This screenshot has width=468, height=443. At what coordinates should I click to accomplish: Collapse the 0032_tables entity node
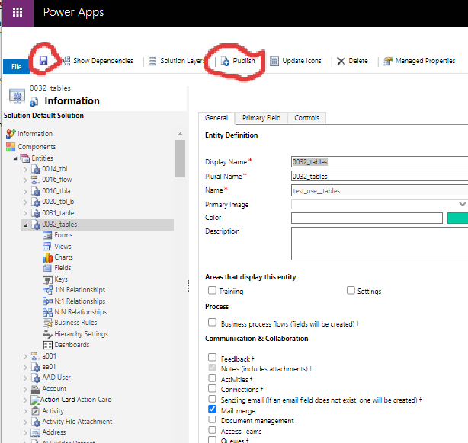pos(25,225)
